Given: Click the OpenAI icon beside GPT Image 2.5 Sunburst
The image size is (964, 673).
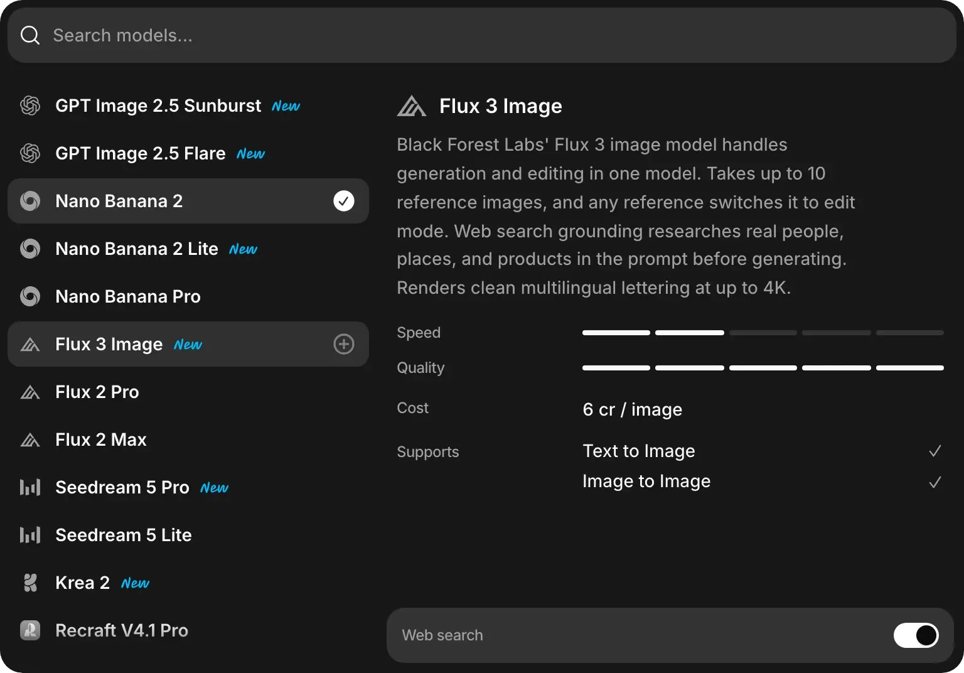Looking at the screenshot, I should click(x=30, y=105).
